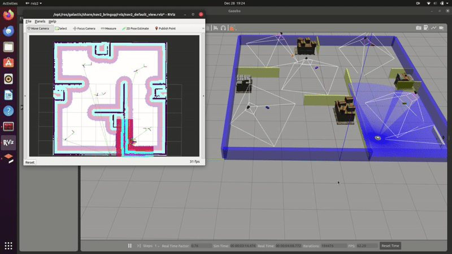Screen dimensions: 452x254
Task: Open the File menu
Action: 28,21
